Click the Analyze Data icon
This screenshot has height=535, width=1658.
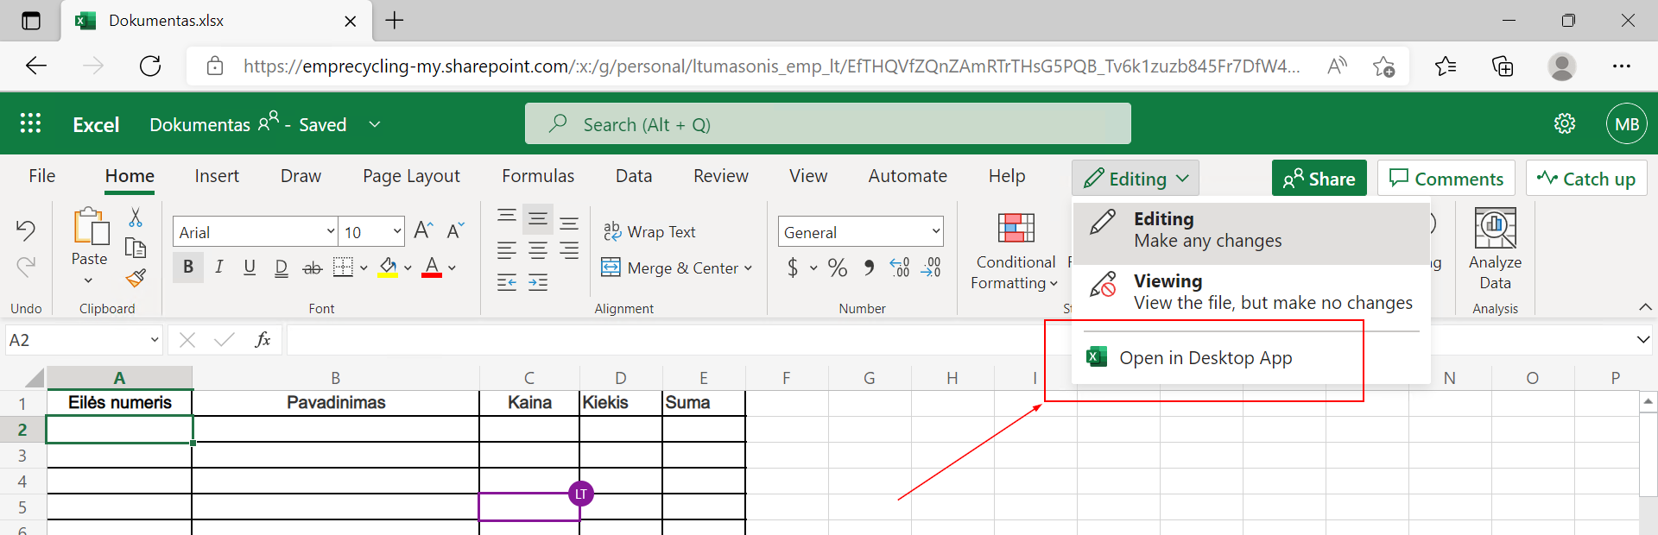click(x=1495, y=229)
